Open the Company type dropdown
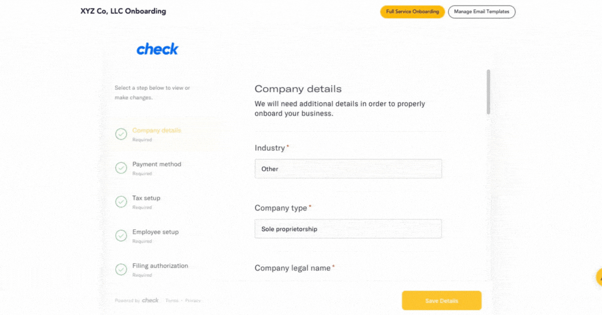 pyautogui.click(x=348, y=229)
